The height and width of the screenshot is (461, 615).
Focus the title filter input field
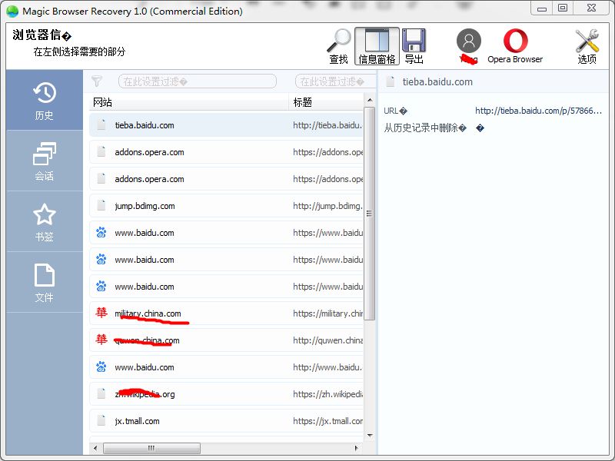(x=335, y=81)
